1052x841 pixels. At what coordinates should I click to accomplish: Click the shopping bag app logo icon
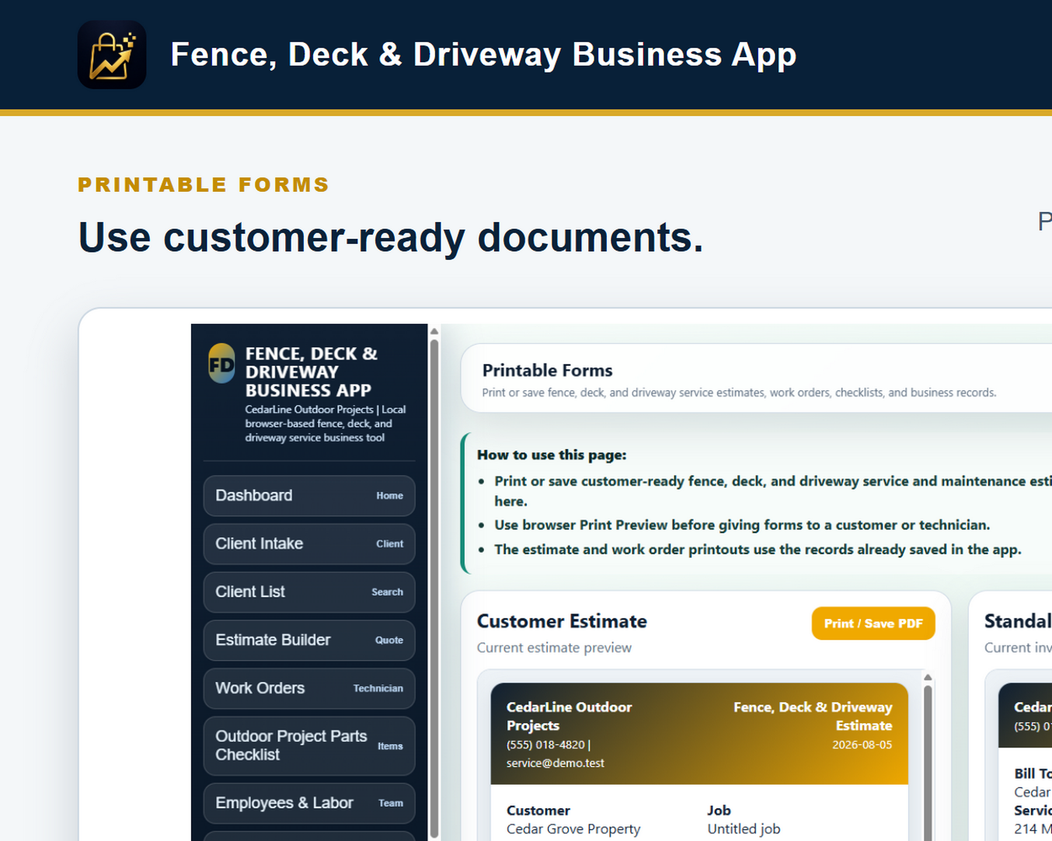(x=112, y=55)
